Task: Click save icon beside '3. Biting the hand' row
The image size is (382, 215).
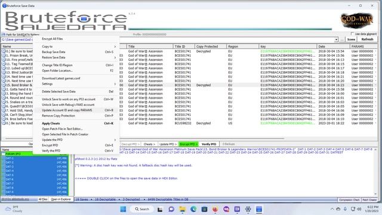Action: (4, 94)
